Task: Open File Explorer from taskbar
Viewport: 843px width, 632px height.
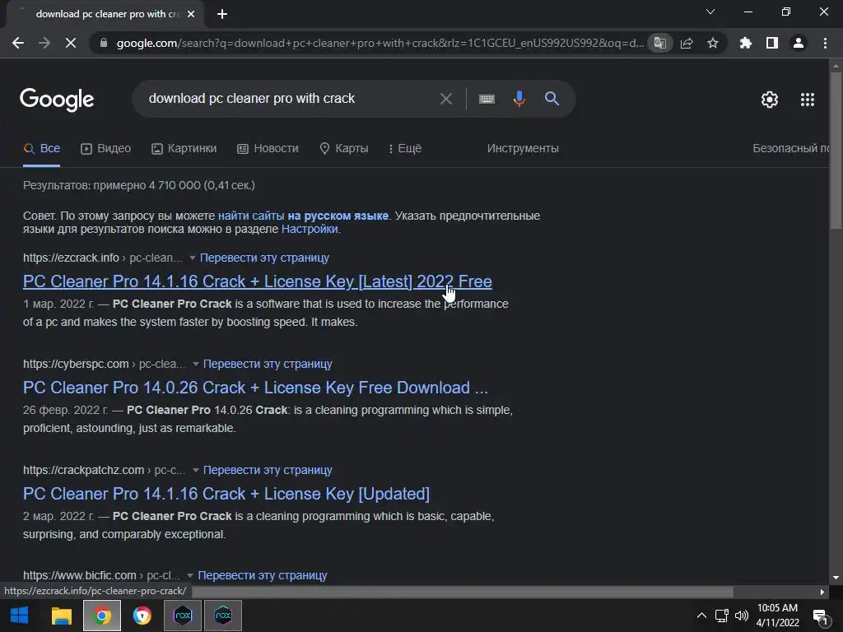Action: click(x=61, y=616)
